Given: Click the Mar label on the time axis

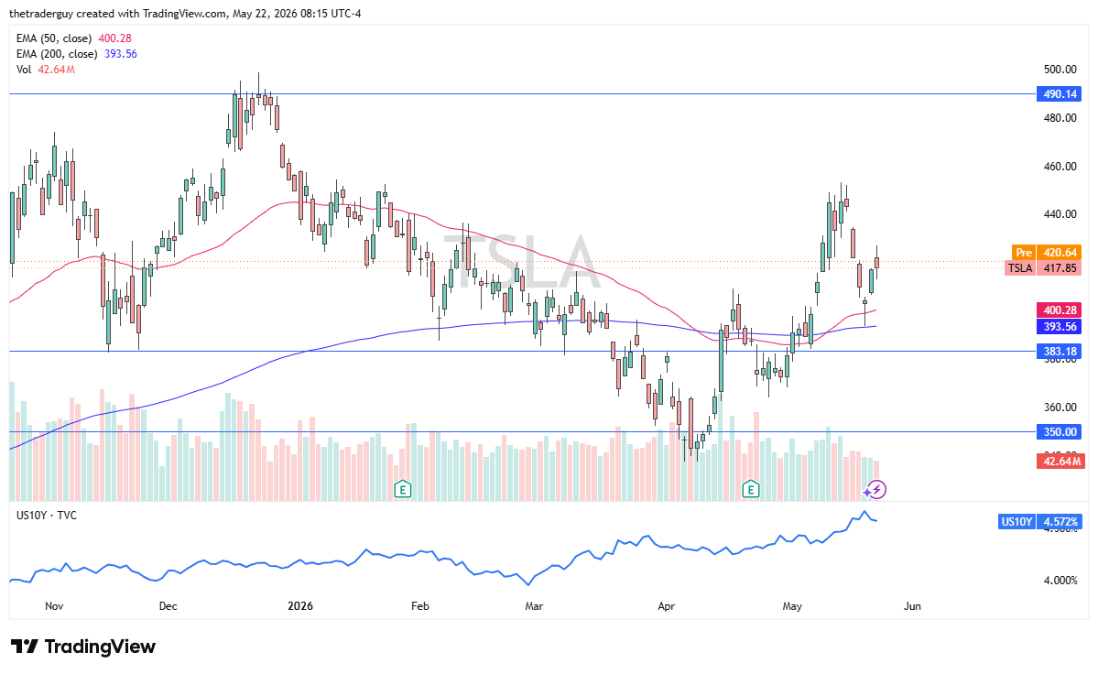Looking at the screenshot, I should click(x=534, y=606).
